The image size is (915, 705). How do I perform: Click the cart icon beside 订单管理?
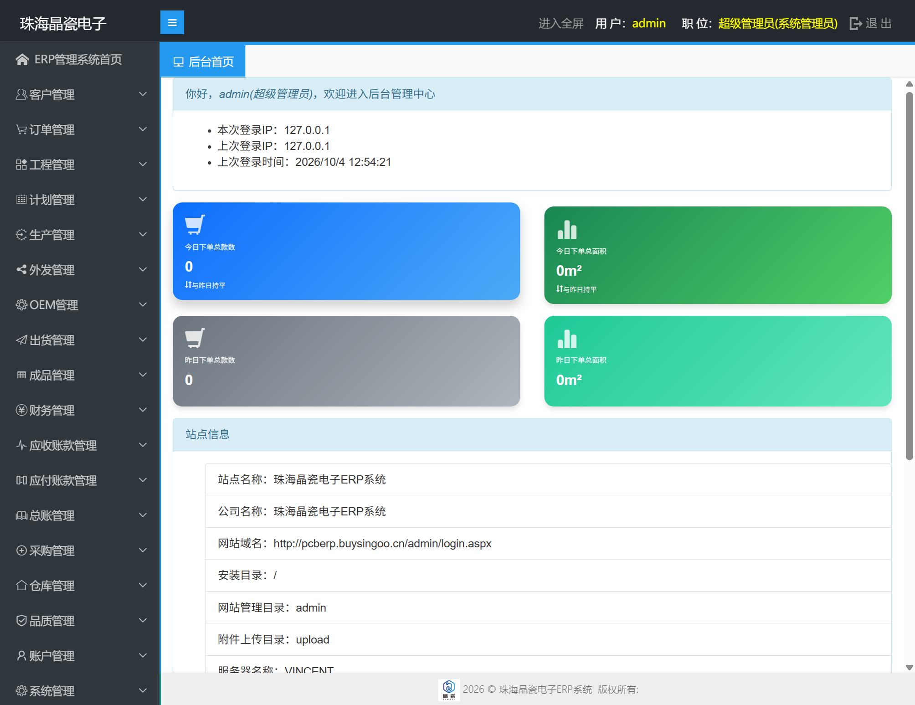[21, 129]
